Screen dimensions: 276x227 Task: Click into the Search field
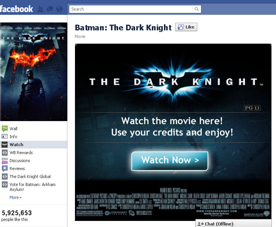click(x=131, y=9)
